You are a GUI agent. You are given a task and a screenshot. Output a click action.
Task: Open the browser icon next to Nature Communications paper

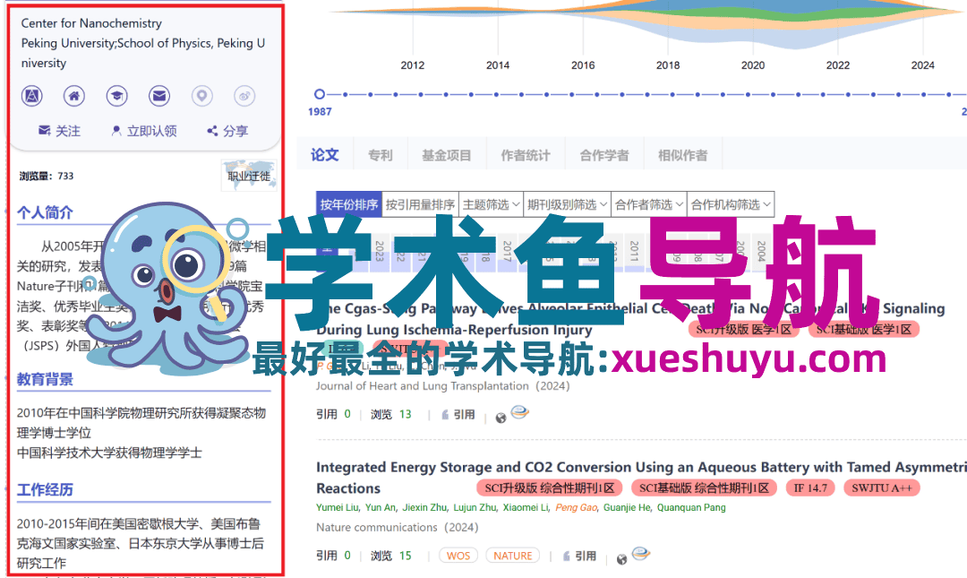coord(641,555)
